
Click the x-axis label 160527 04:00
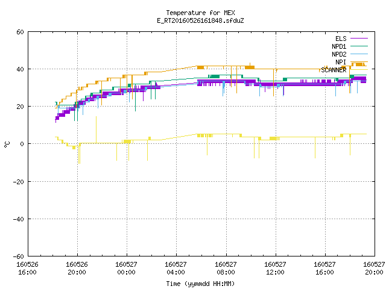pos(176,269)
